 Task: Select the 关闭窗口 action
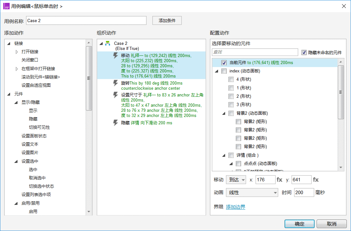(x=30, y=60)
